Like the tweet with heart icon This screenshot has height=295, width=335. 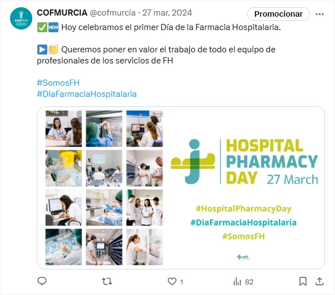tap(172, 281)
